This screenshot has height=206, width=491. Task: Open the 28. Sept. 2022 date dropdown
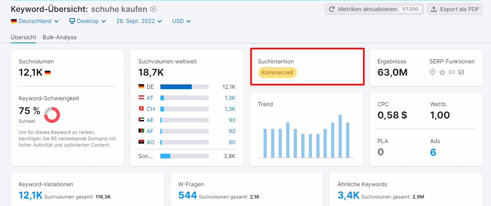(139, 21)
